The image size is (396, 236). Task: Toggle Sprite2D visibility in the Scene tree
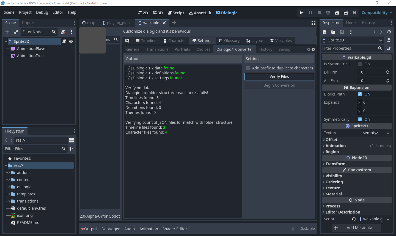71,41
